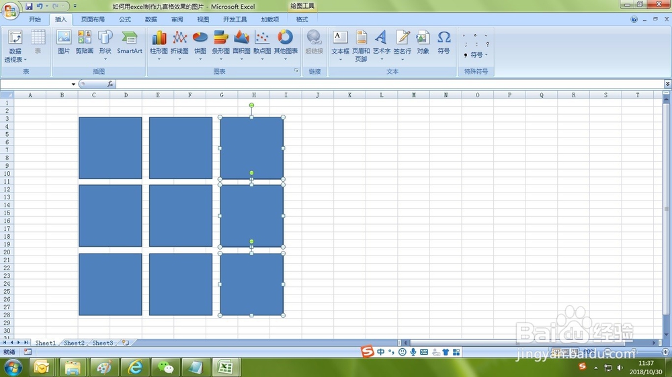Open the 视图 View tab

tap(203, 19)
